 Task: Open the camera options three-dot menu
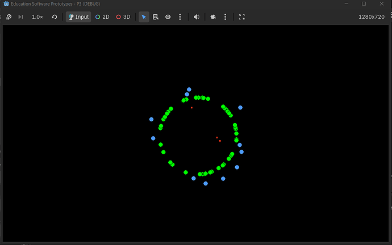[x=225, y=17]
